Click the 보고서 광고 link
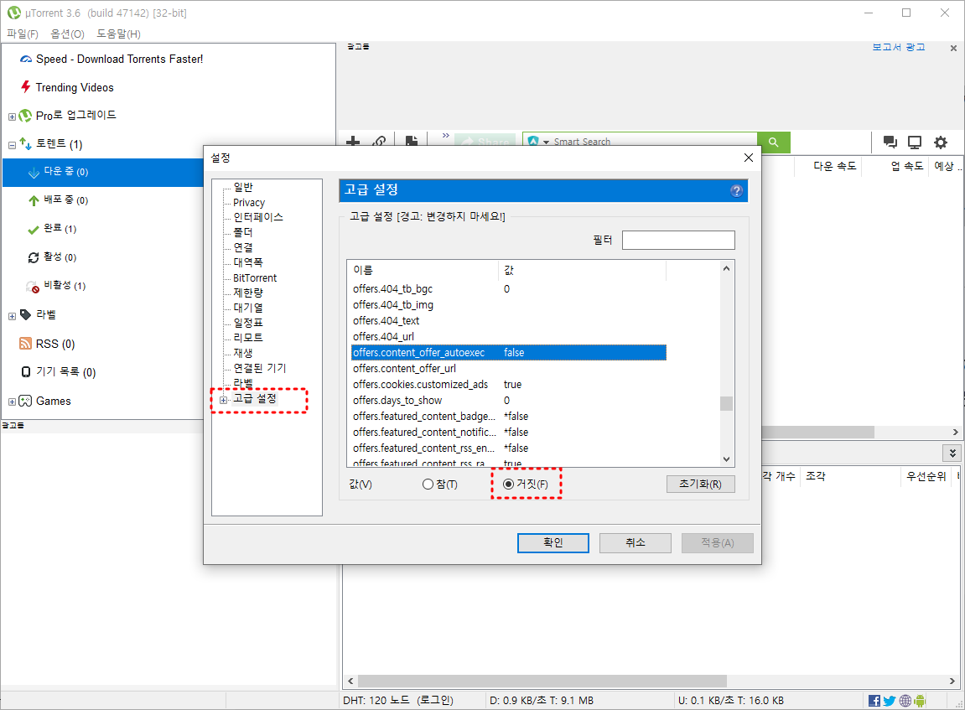Screen dimensions: 965x710 (x=899, y=47)
